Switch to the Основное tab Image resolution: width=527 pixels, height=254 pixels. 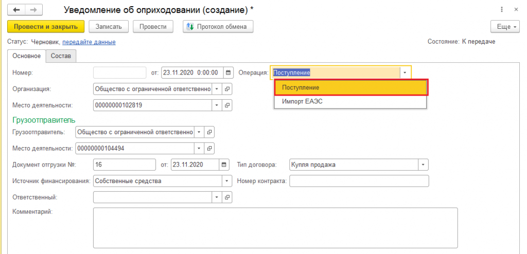[x=27, y=56]
